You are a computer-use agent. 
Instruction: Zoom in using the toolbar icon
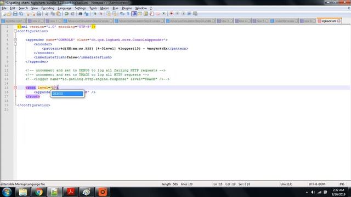click(95, 14)
